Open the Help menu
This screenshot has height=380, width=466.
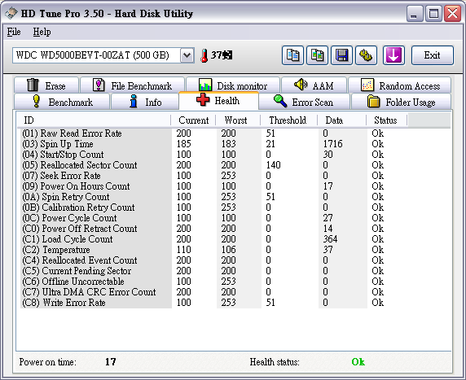pos(42,32)
